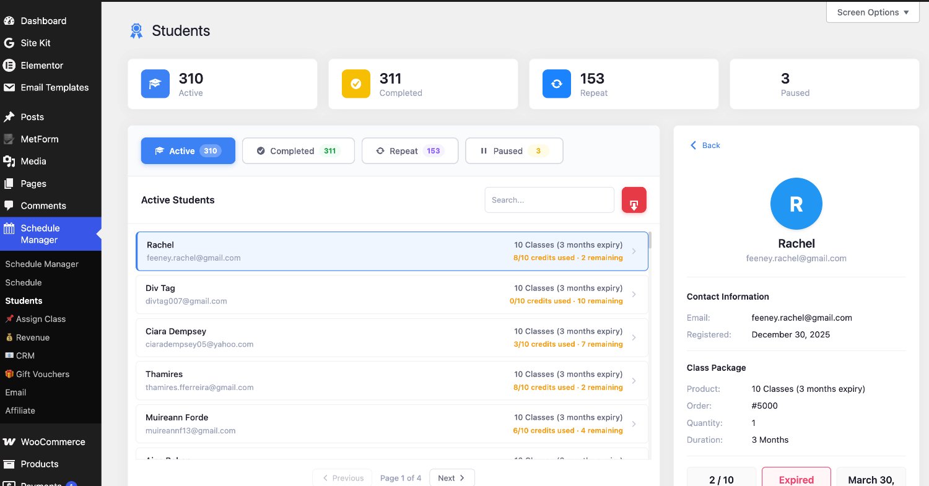Click the WooCommerce logo icon
The image size is (929, 486).
click(x=9, y=441)
